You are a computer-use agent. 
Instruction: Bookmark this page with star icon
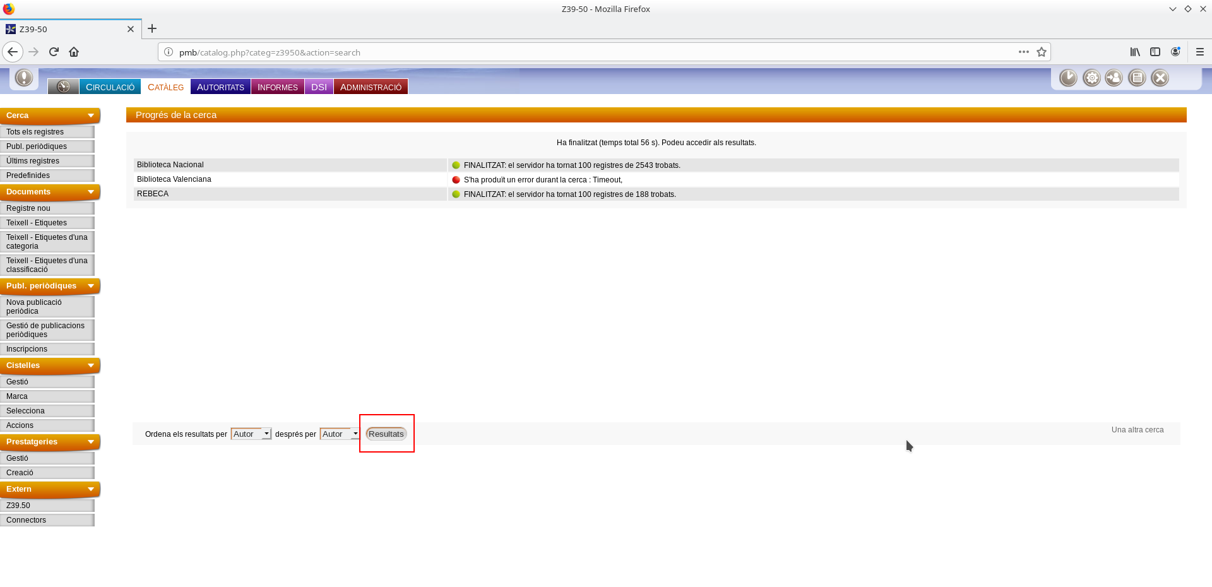1042,52
